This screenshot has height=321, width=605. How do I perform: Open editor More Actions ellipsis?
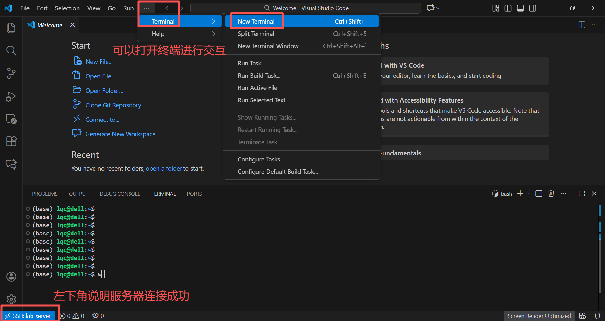594,25
